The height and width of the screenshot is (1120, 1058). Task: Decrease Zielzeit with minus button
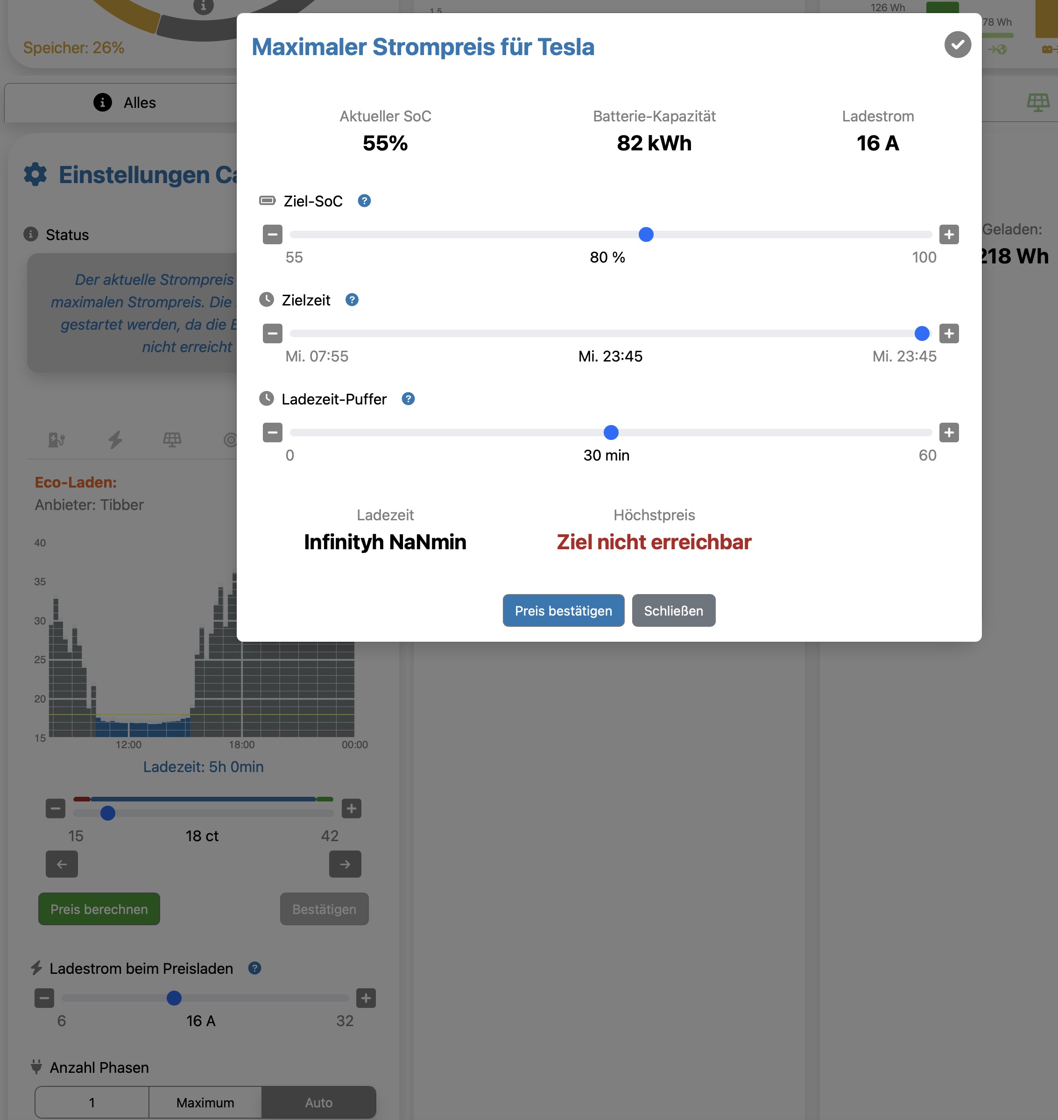click(272, 333)
